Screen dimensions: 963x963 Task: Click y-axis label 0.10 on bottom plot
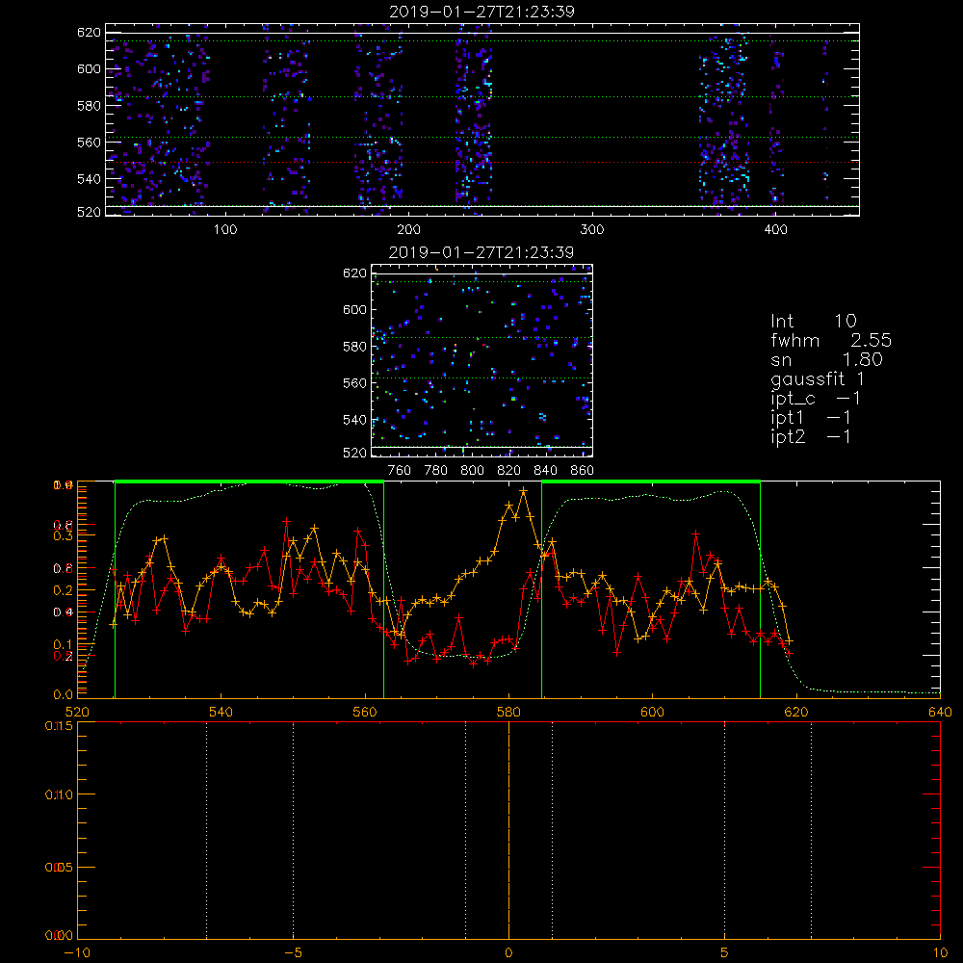(59, 794)
